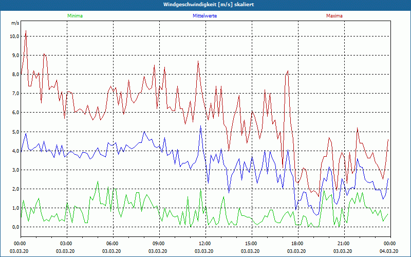The height and width of the screenshot is (257, 411).
Task: Click the 5,0 y-axis value
Action: [x=15, y=132]
